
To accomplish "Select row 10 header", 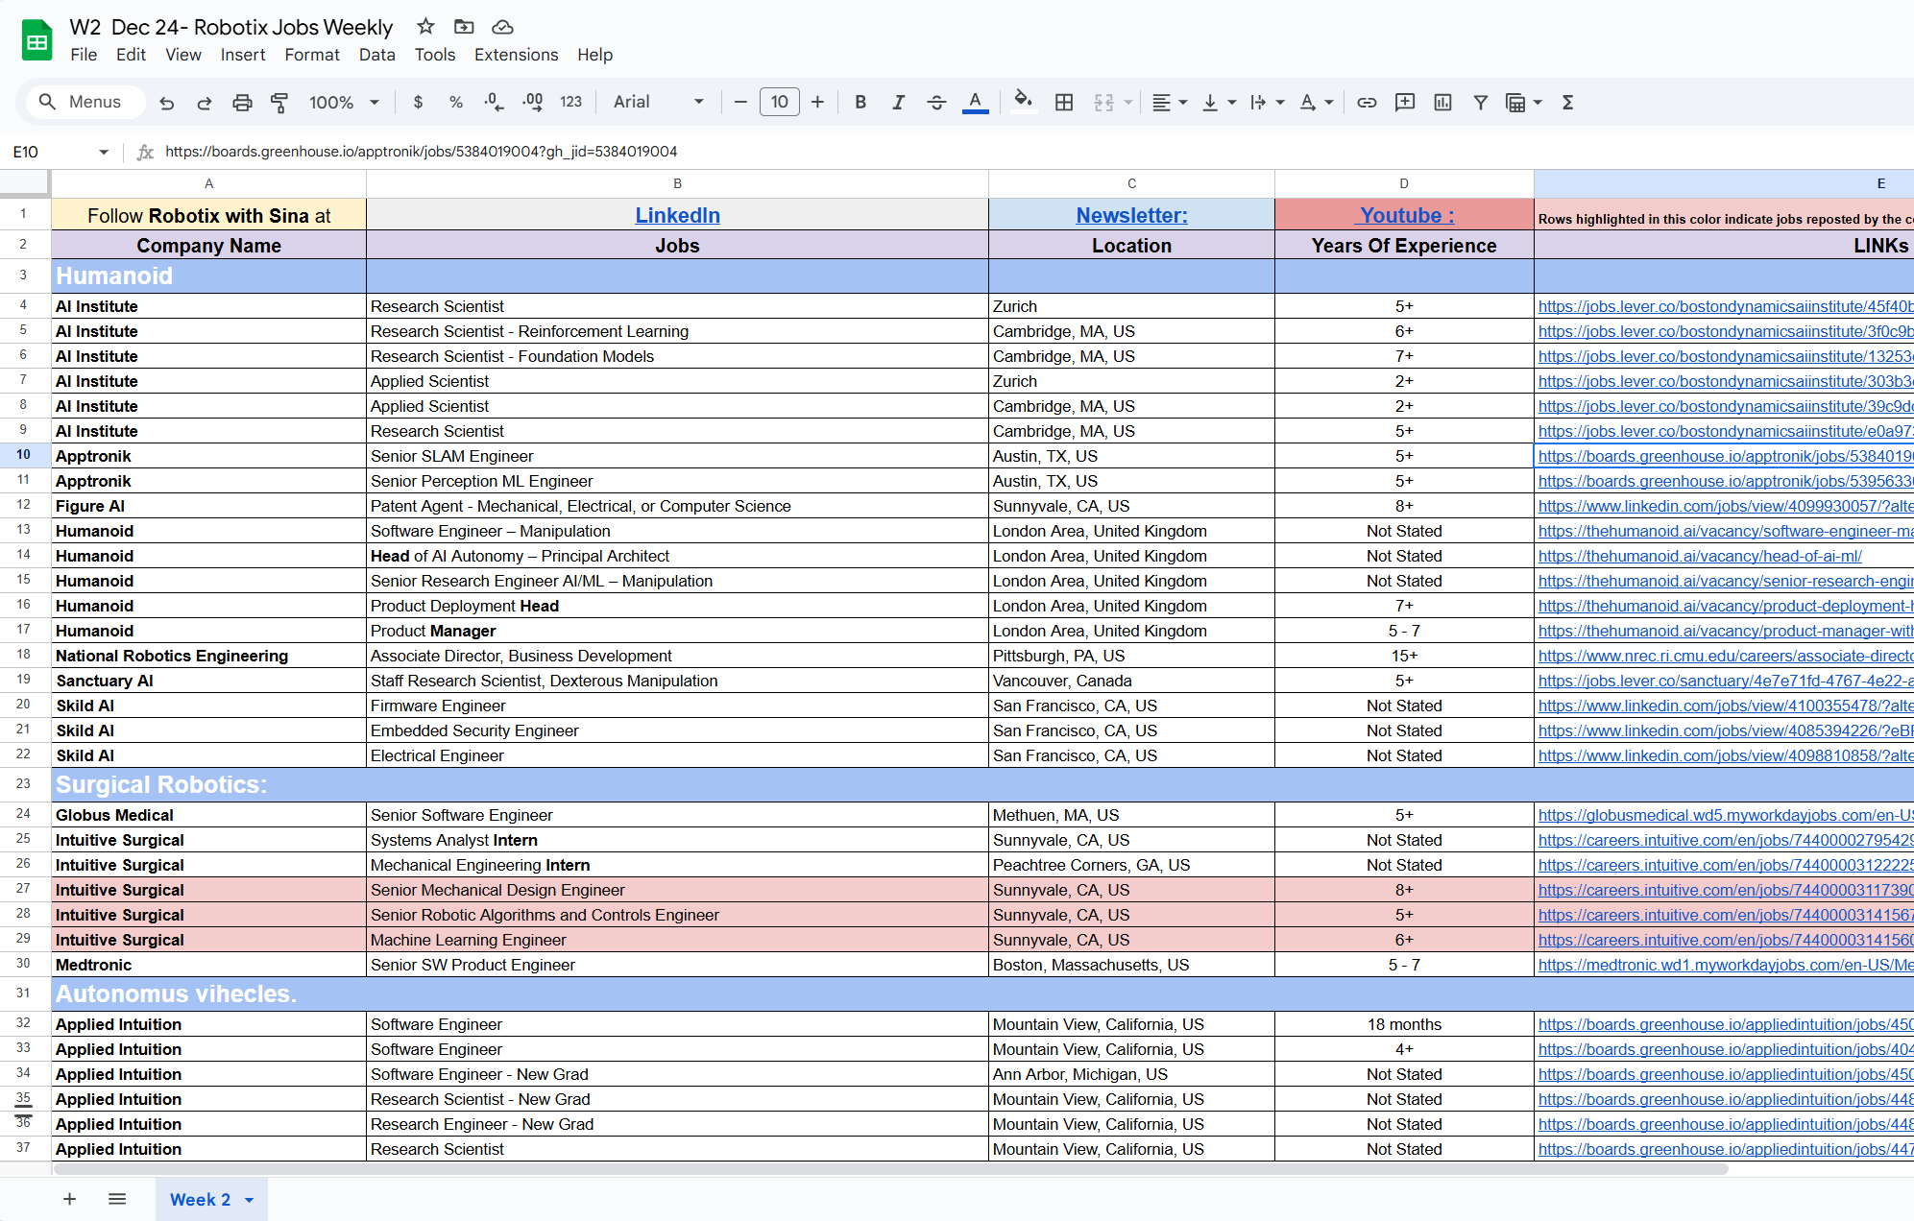I will (24, 455).
